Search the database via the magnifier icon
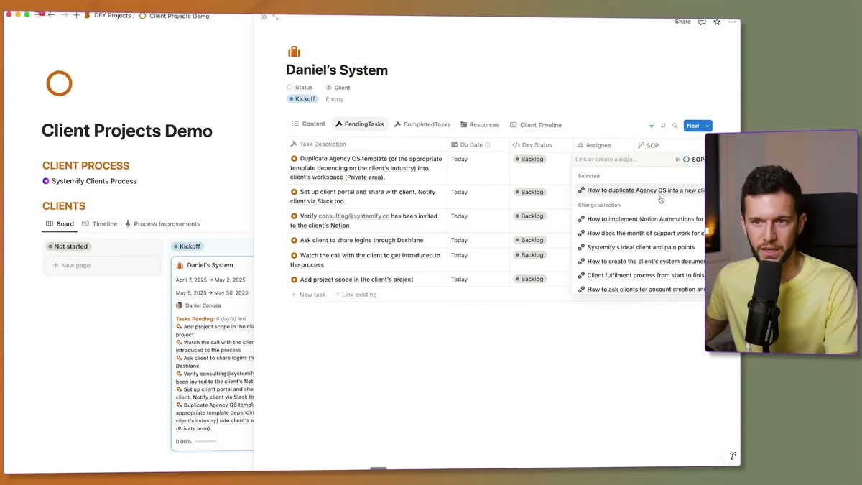The height and width of the screenshot is (485, 862). pyautogui.click(x=675, y=125)
